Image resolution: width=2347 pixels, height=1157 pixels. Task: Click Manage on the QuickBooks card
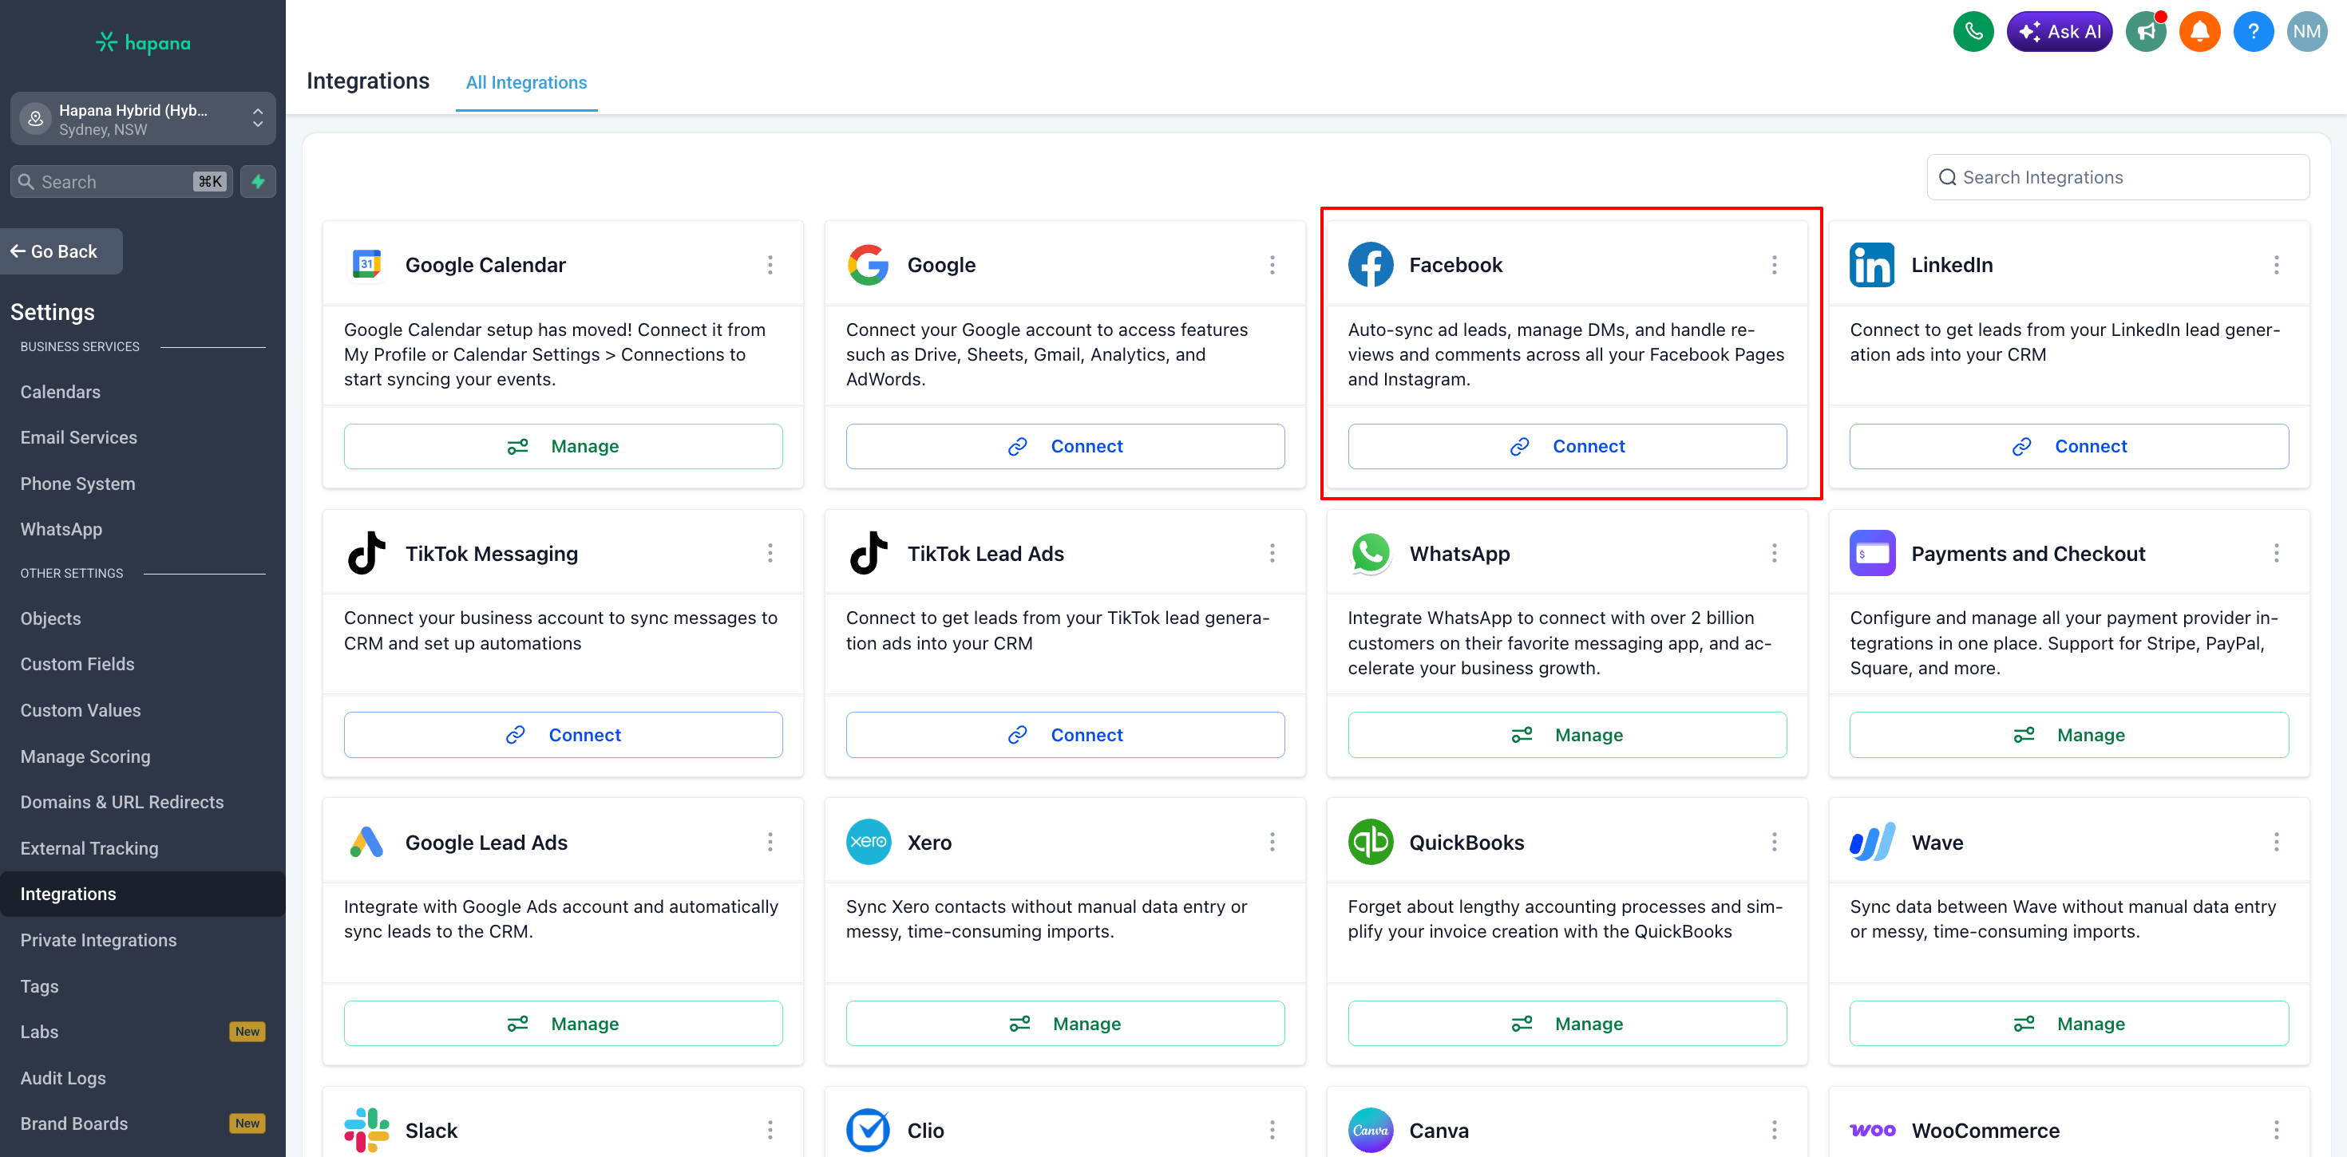tap(1566, 1023)
